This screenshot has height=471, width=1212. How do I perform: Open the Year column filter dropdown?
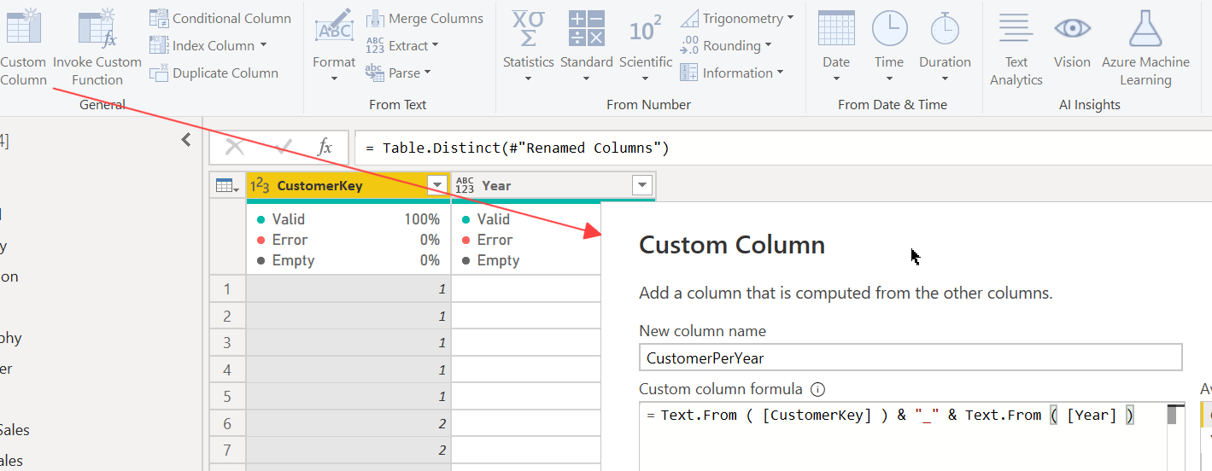[642, 185]
